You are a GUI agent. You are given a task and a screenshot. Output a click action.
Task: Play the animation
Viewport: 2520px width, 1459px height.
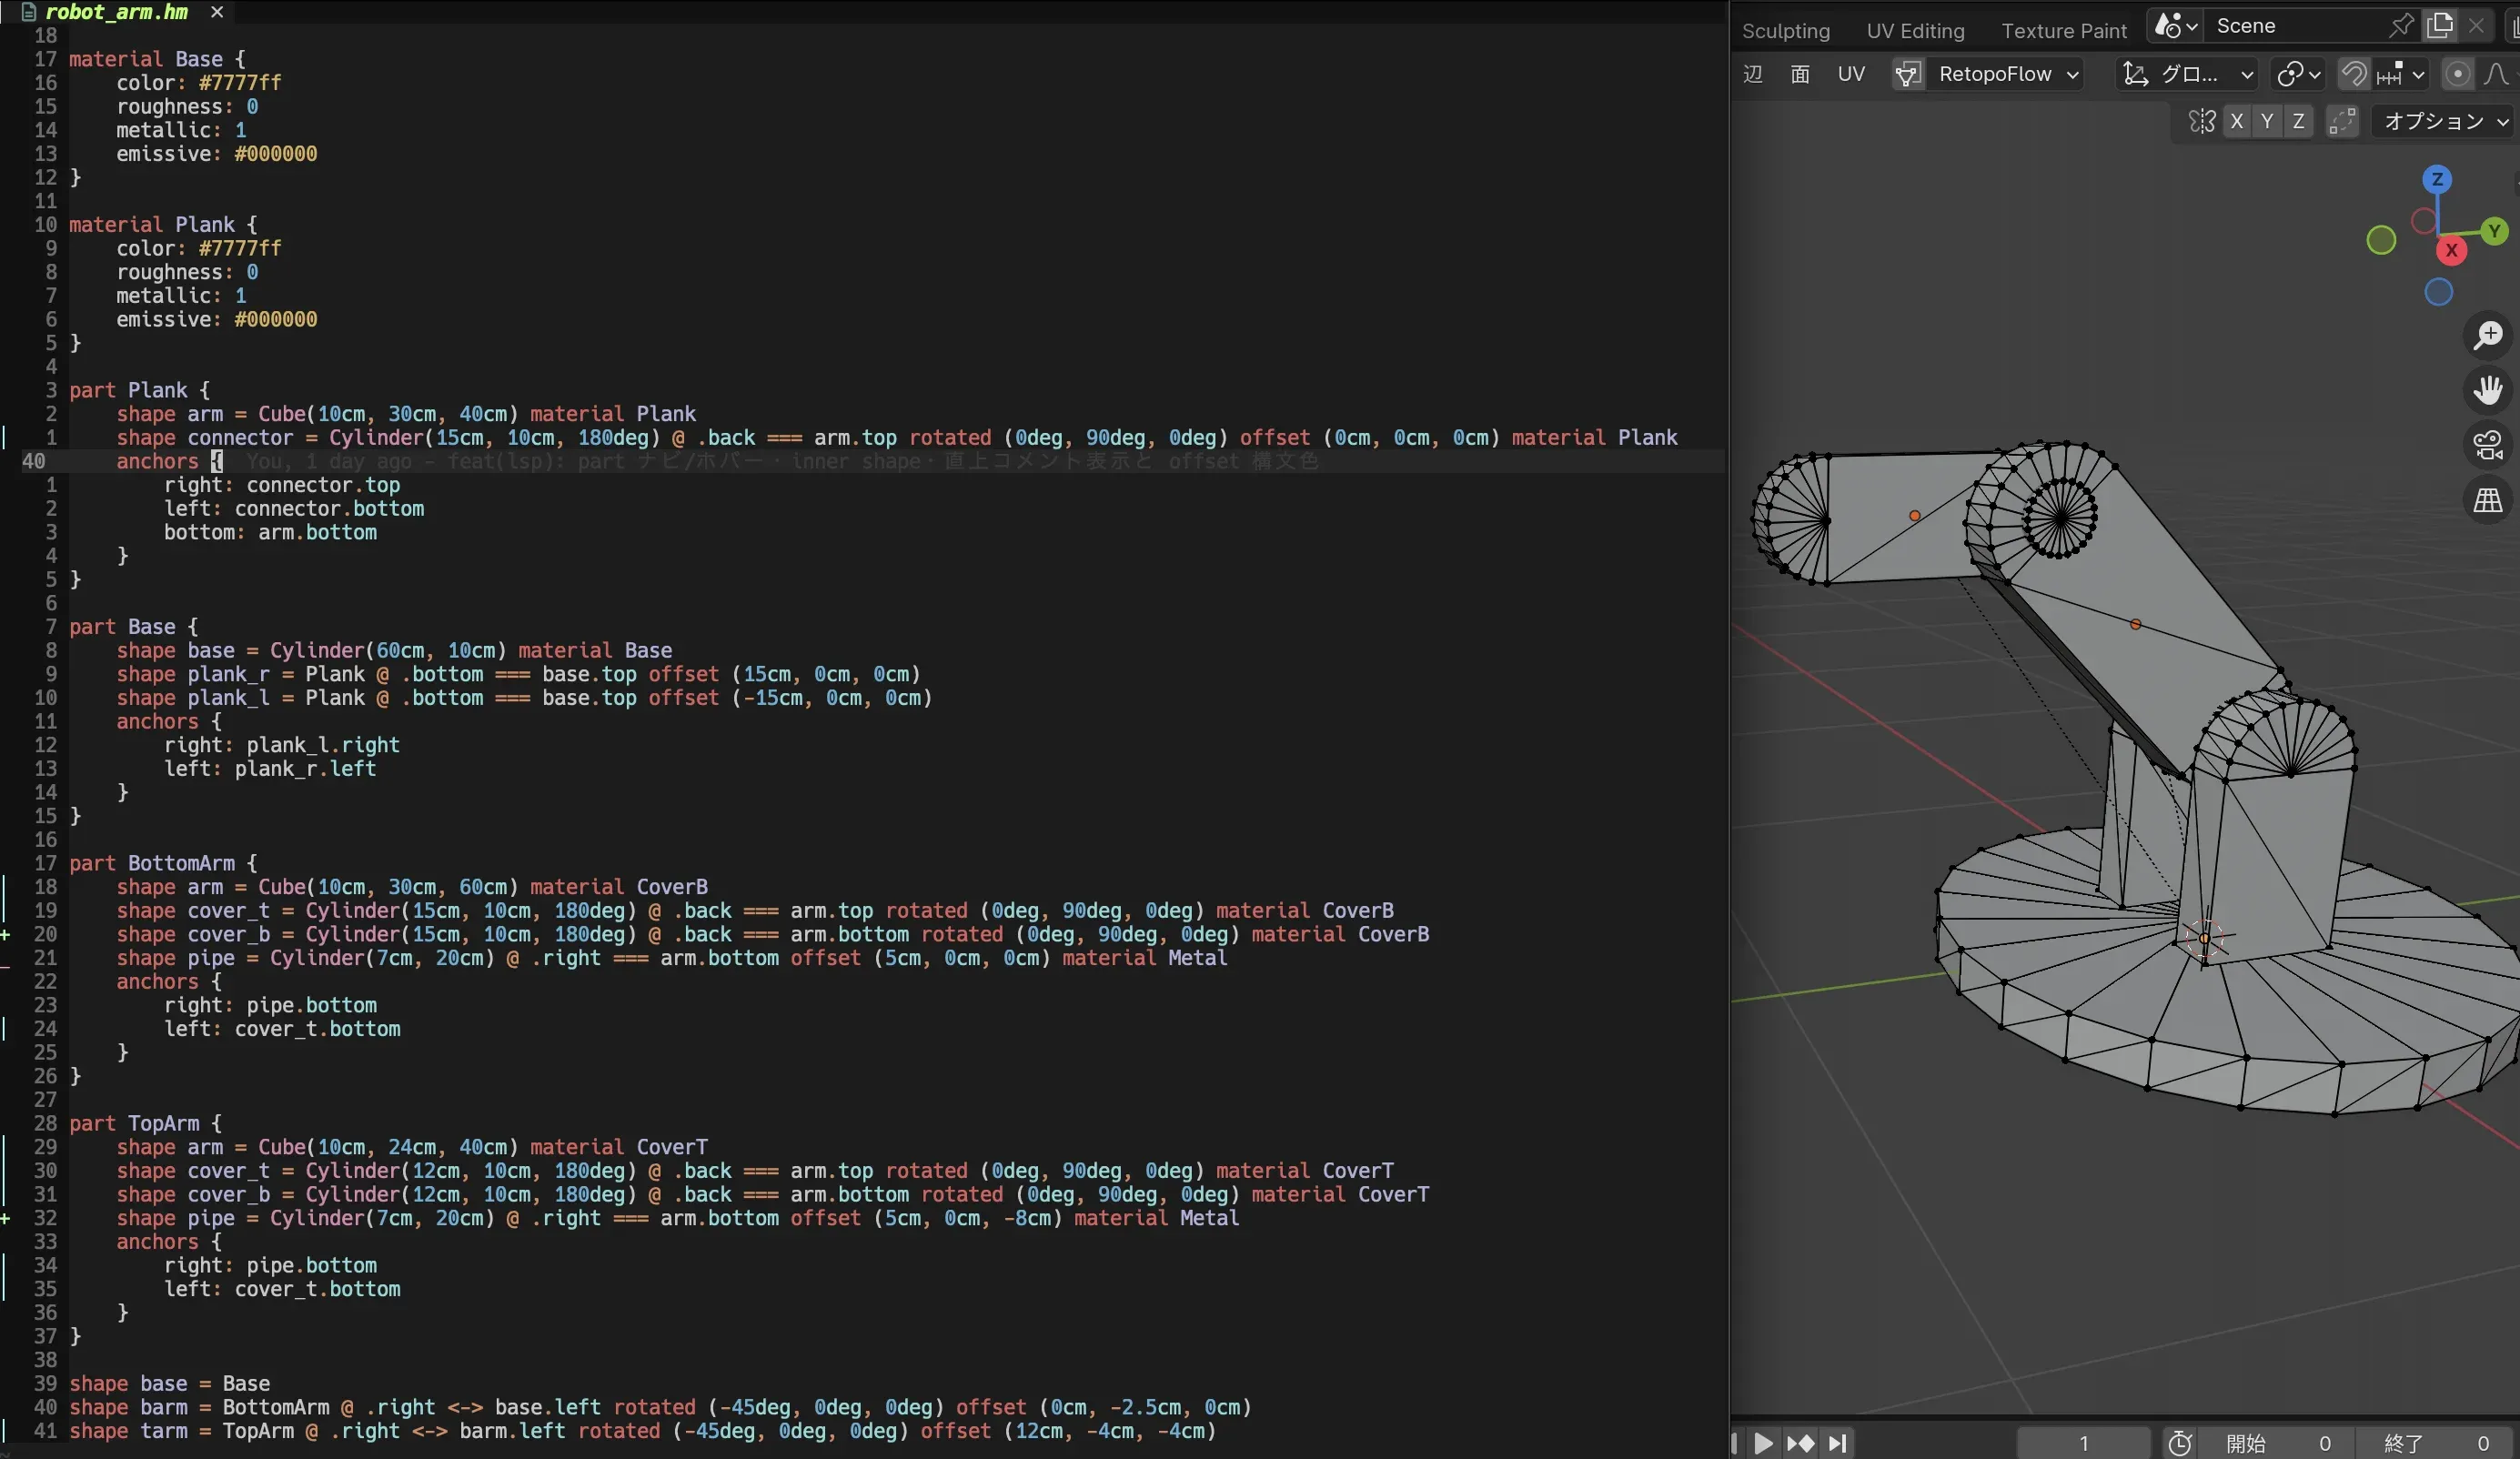pyautogui.click(x=1764, y=1443)
